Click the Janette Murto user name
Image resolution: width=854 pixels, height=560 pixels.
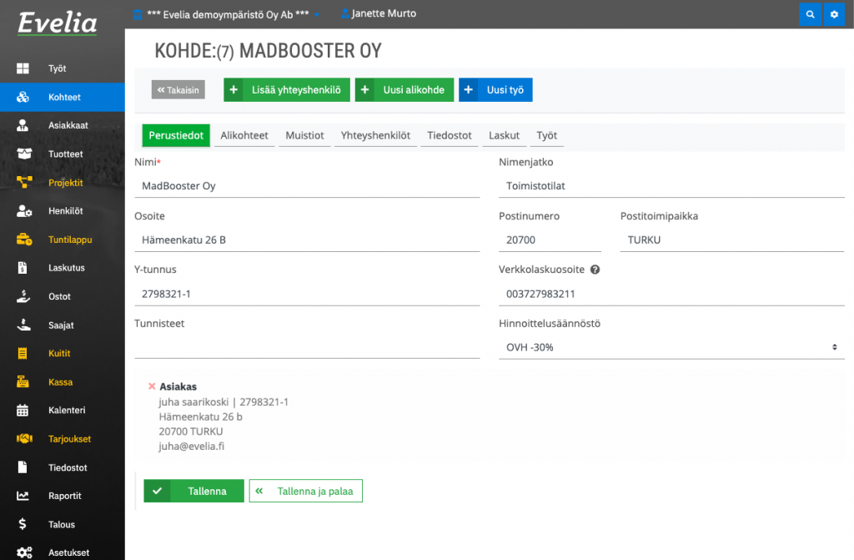(384, 13)
